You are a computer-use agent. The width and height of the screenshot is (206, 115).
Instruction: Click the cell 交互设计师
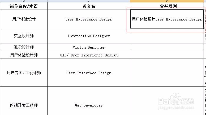pyautogui.click(x=24, y=36)
